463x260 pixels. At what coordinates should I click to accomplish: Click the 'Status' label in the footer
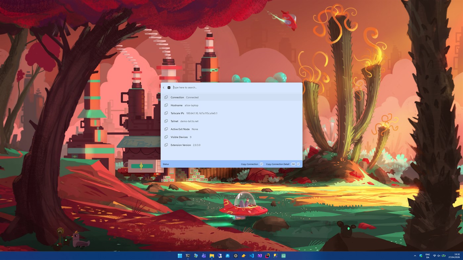coord(166,164)
